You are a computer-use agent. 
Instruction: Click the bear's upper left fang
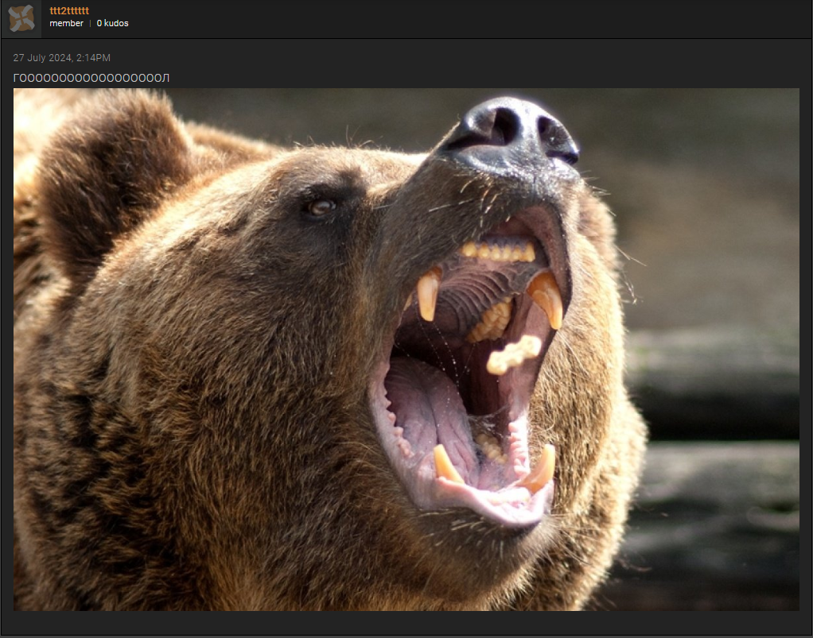pos(428,296)
